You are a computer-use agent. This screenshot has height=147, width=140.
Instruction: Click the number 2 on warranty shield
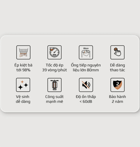click(118, 84)
